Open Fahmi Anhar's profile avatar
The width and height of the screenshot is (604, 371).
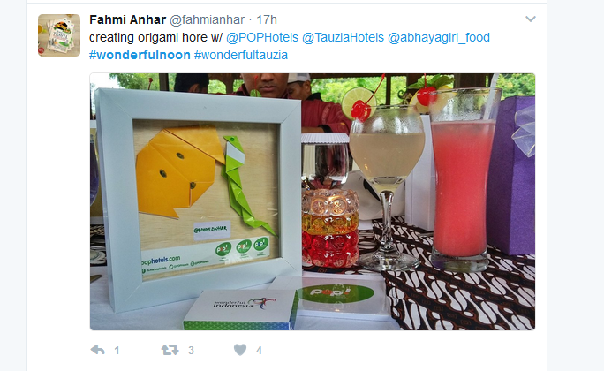pos(59,35)
